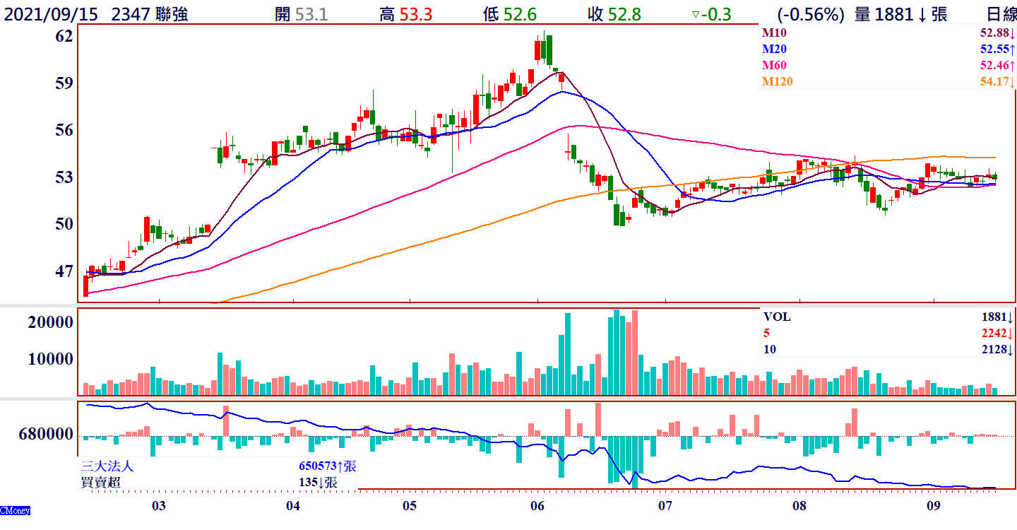Click the 09 month marker on time axis
Image resolution: width=1017 pixels, height=530 pixels.
coord(934,505)
